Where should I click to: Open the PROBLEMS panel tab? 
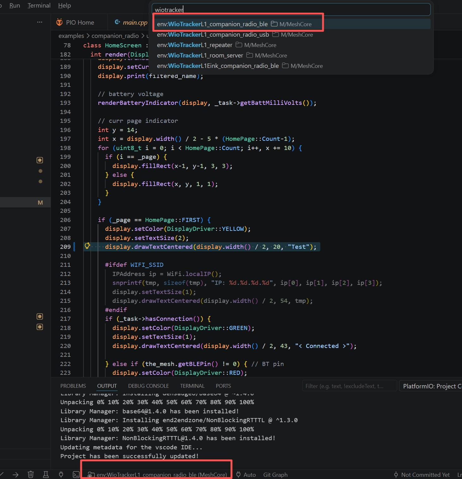point(73,386)
